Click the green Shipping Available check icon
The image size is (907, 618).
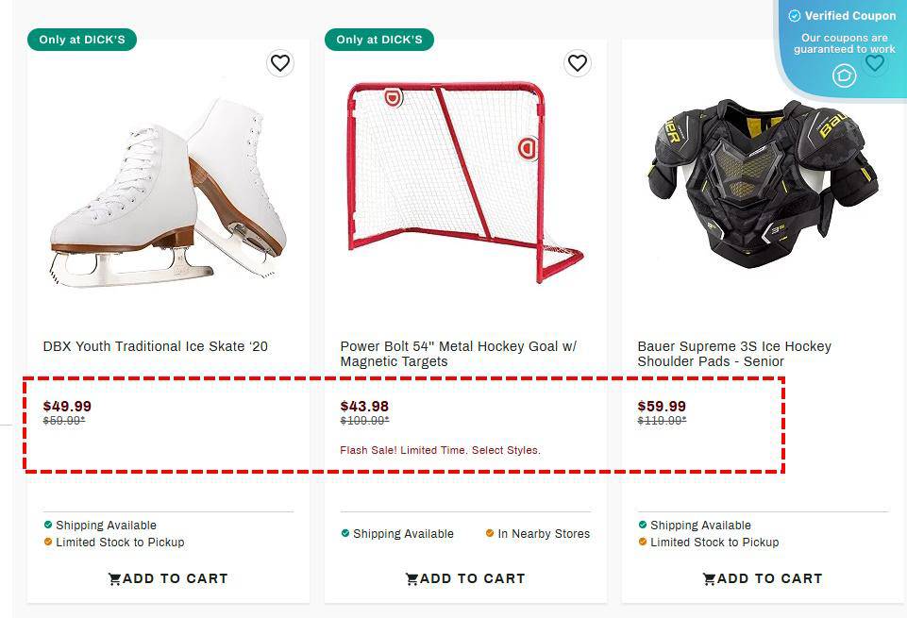point(46,526)
